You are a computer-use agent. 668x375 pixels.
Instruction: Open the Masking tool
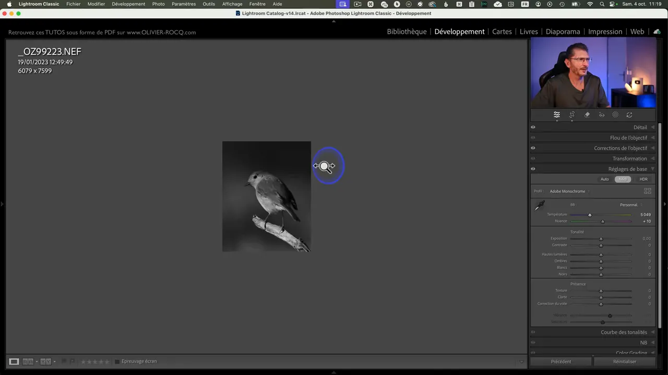coord(615,115)
